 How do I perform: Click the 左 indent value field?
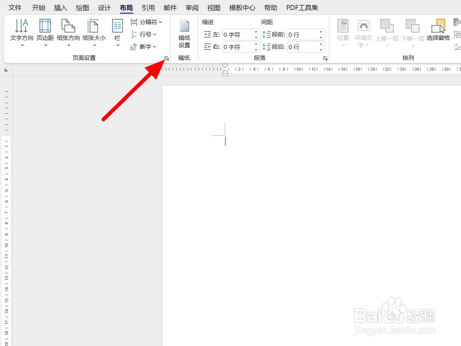coord(237,35)
